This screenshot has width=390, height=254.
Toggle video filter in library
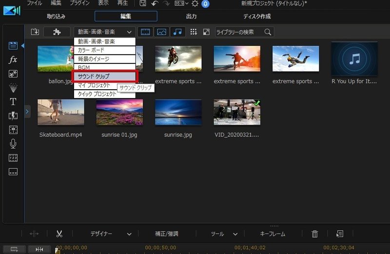(x=145, y=32)
